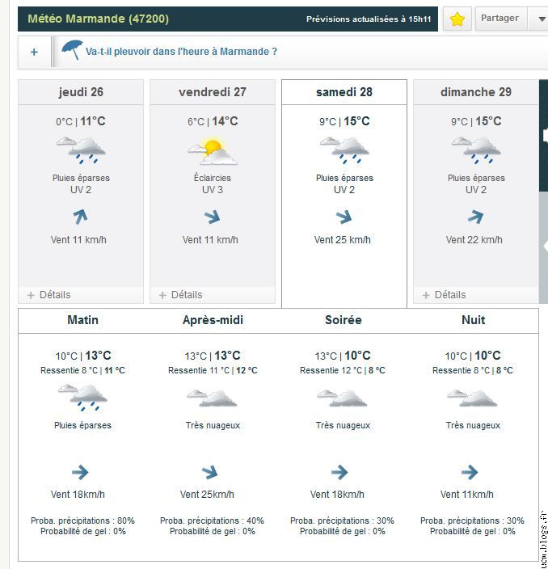This screenshot has height=569, width=548.
Task: Click the cloudy icon under Soirée
Action: point(342,398)
